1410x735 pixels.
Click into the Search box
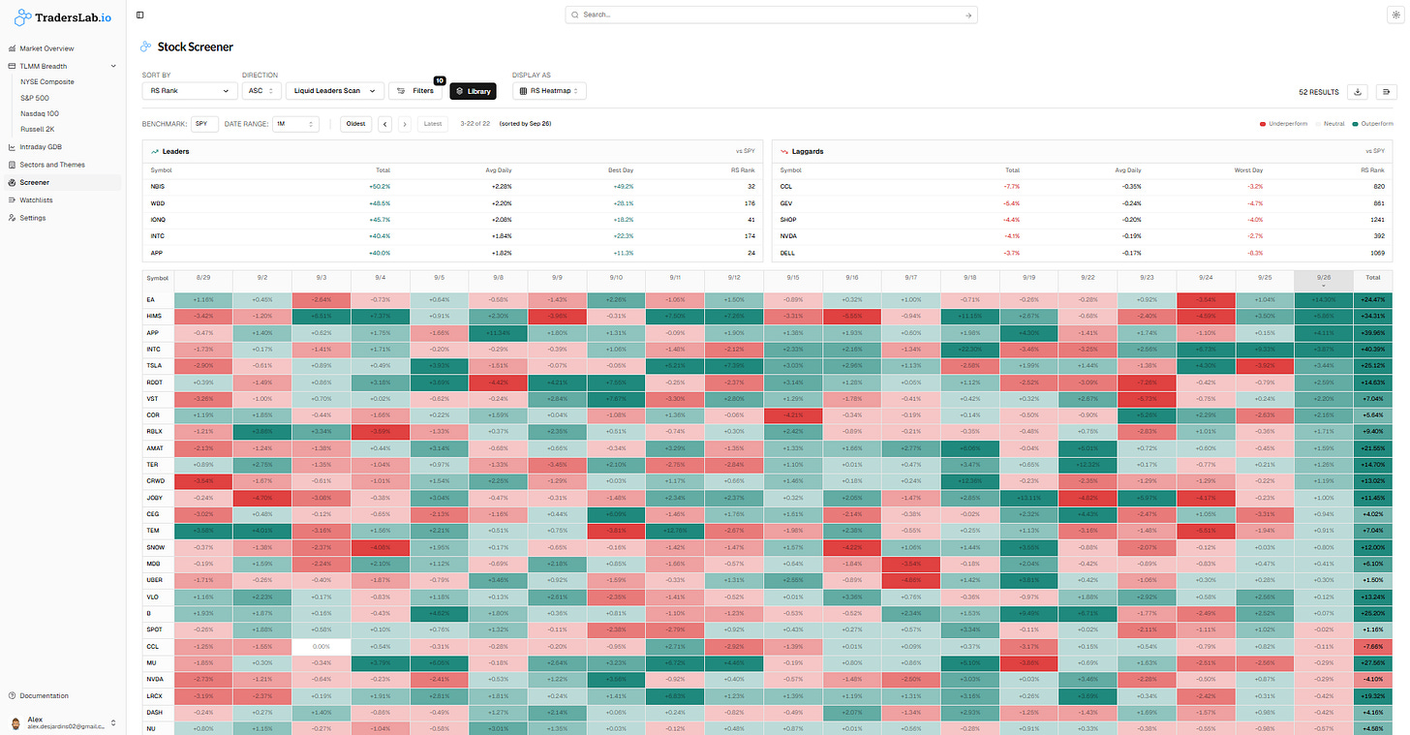[771, 15]
